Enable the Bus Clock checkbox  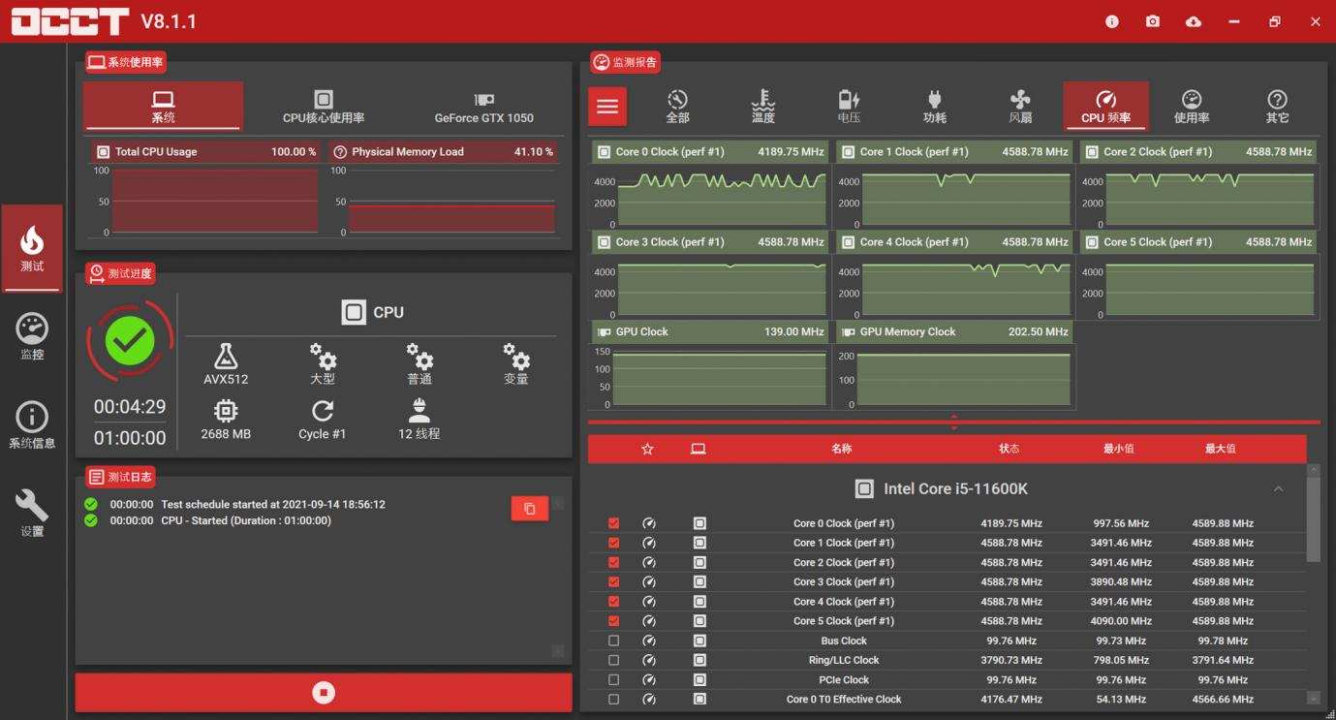point(613,641)
